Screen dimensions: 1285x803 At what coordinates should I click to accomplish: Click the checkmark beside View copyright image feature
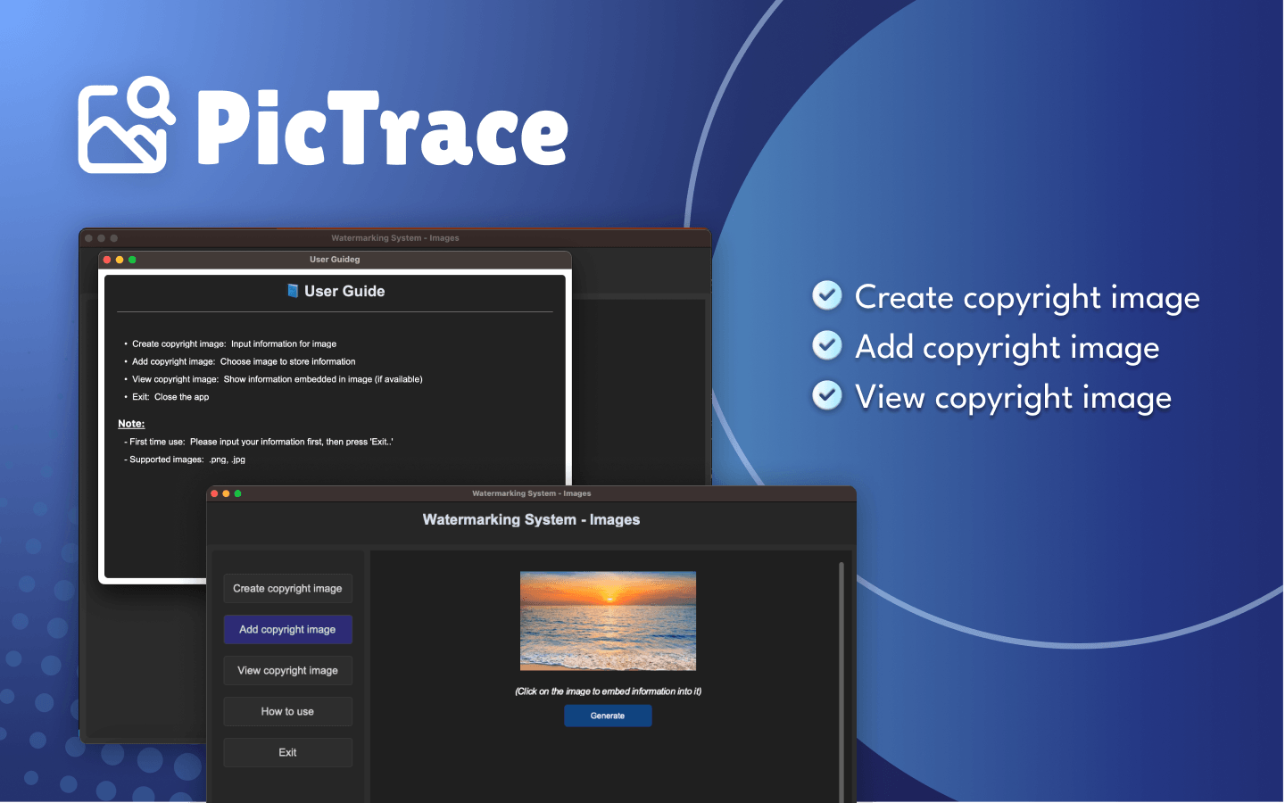(x=827, y=395)
